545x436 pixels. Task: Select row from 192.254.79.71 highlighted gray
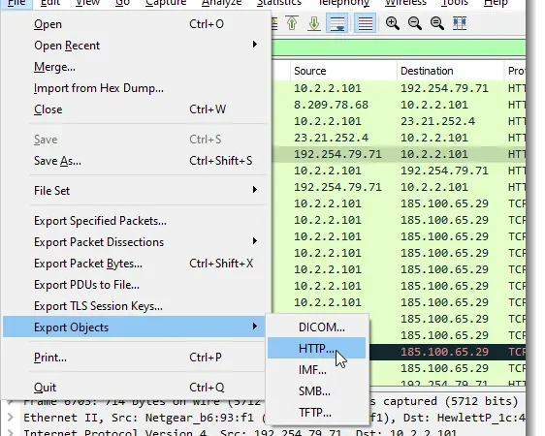pos(399,154)
